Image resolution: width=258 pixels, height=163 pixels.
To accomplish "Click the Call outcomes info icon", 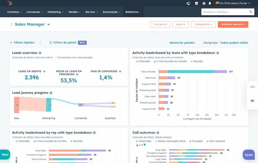I will [x=158, y=133].
